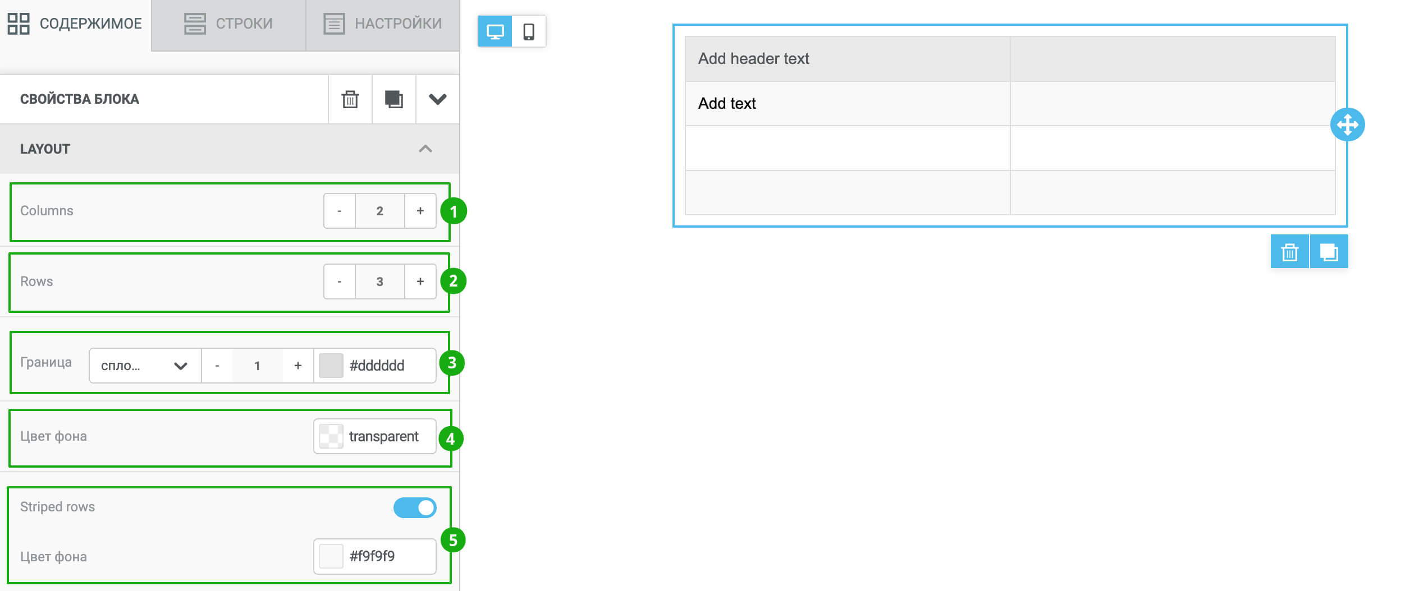Open the border style dropdown
The width and height of the screenshot is (1428, 591).
click(x=145, y=366)
